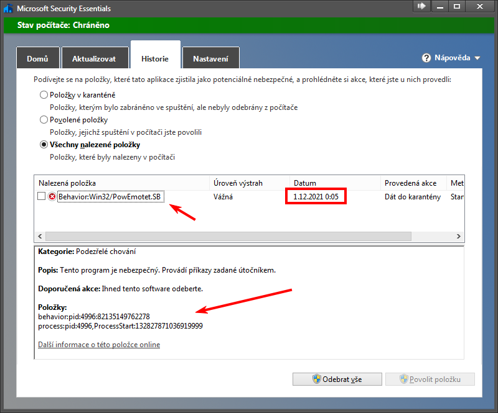Expand the Nápověda dropdown arrow
Image resolution: width=498 pixels, height=413 pixels.
(x=477, y=58)
